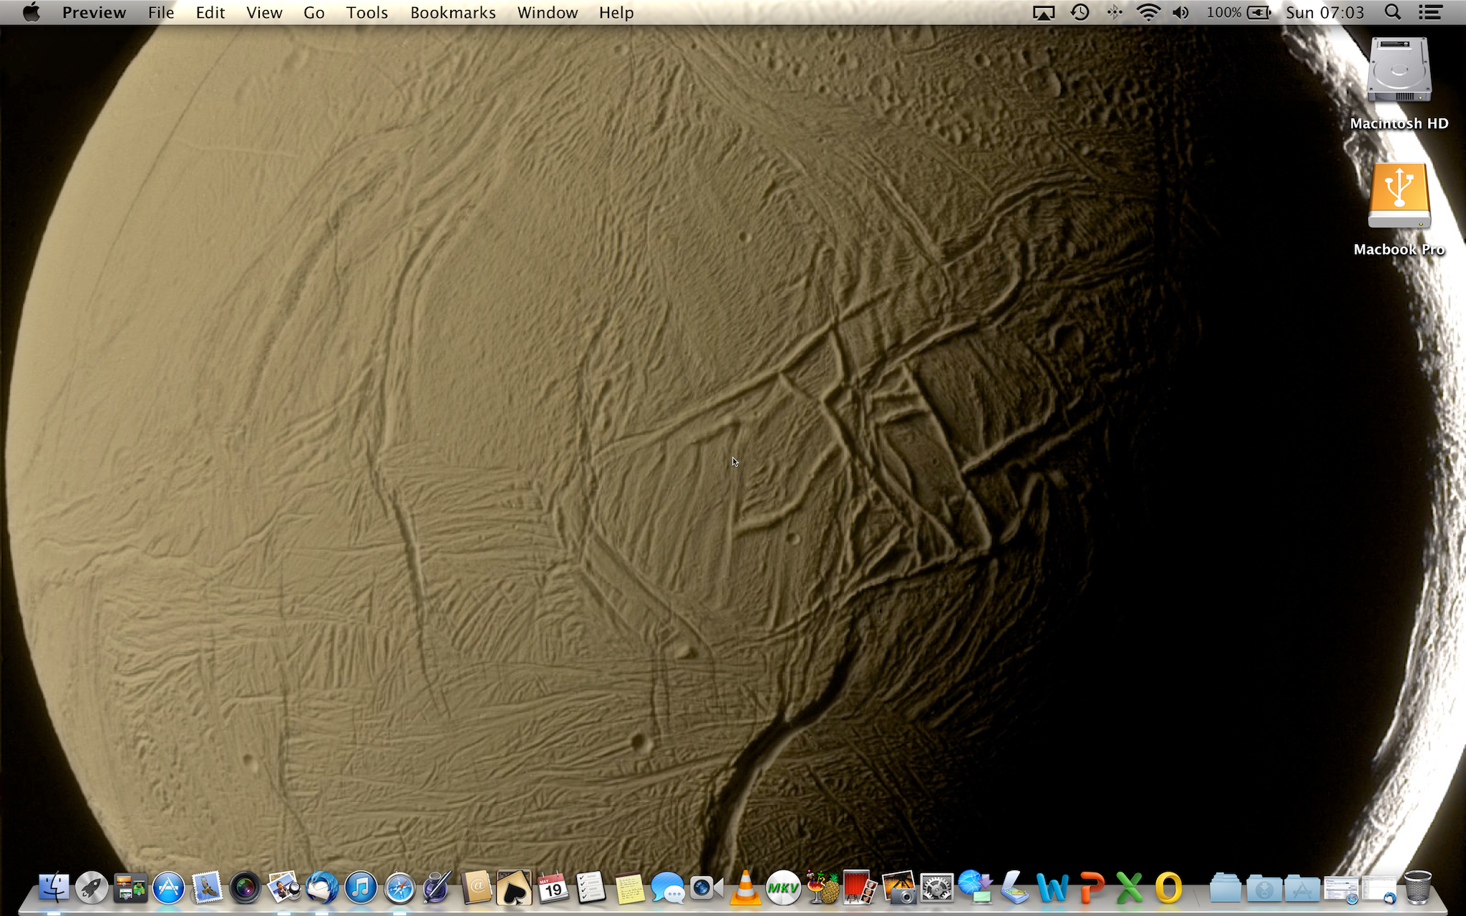
Task: Open the View menu
Action: [x=264, y=12]
